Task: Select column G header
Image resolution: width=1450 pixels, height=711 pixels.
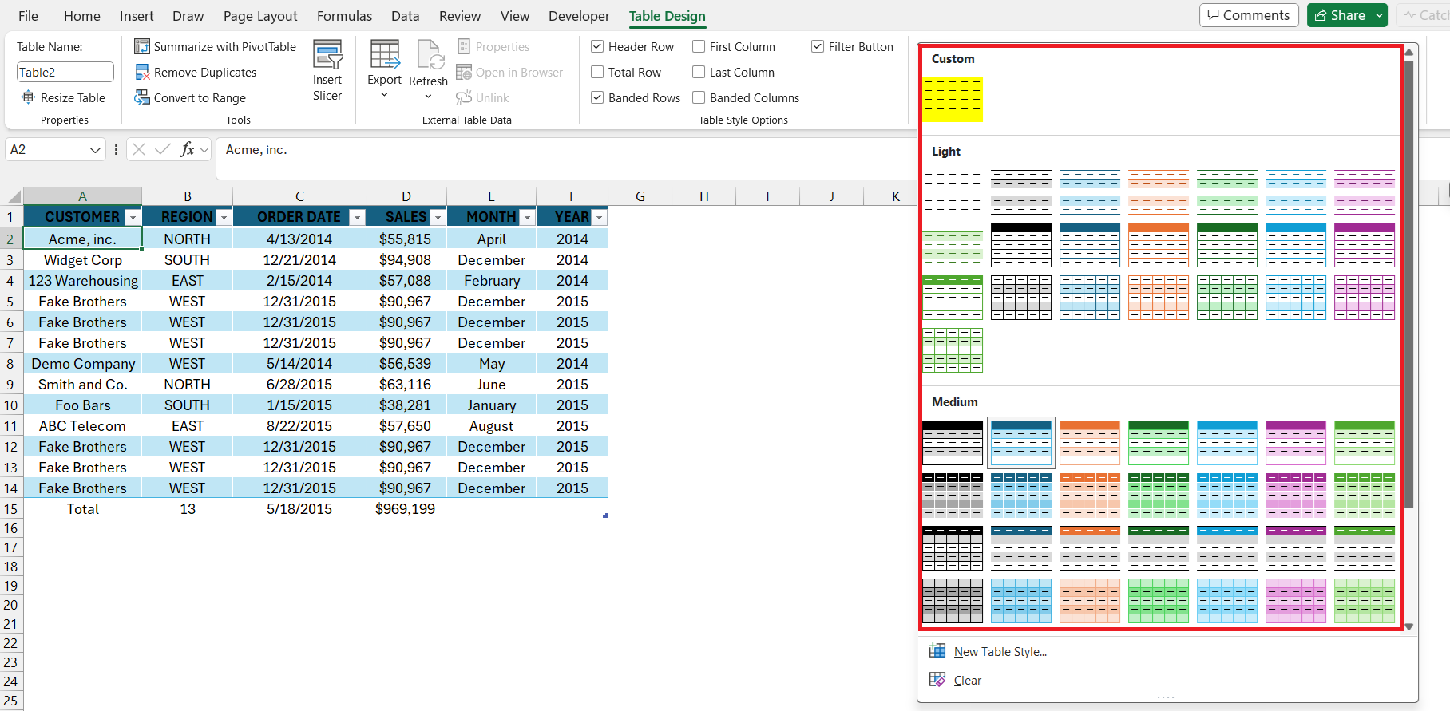Action: click(640, 196)
